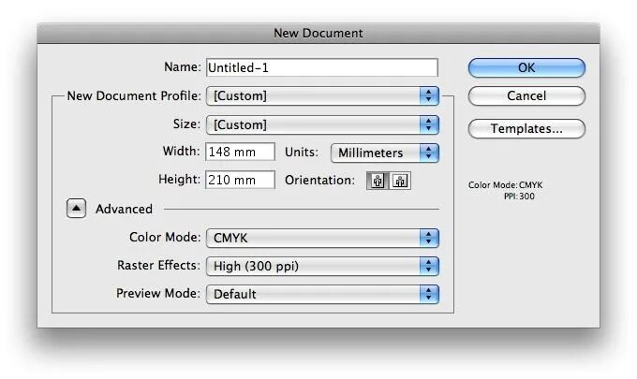
Task: Click the 'Size:' label
Action: pyautogui.click(x=186, y=124)
